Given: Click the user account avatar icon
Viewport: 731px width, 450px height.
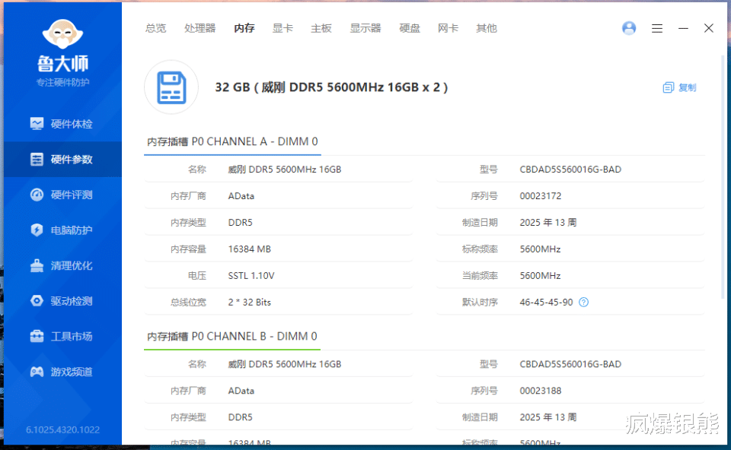Looking at the screenshot, I should 629,28.
